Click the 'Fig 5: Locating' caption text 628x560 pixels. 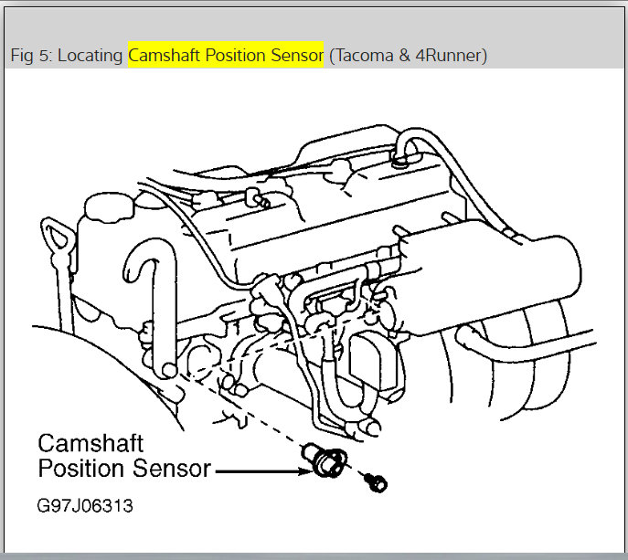[66, 55]
